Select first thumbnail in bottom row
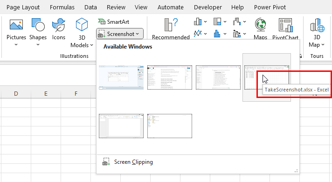The image size is (332, 182). [121, 126]
